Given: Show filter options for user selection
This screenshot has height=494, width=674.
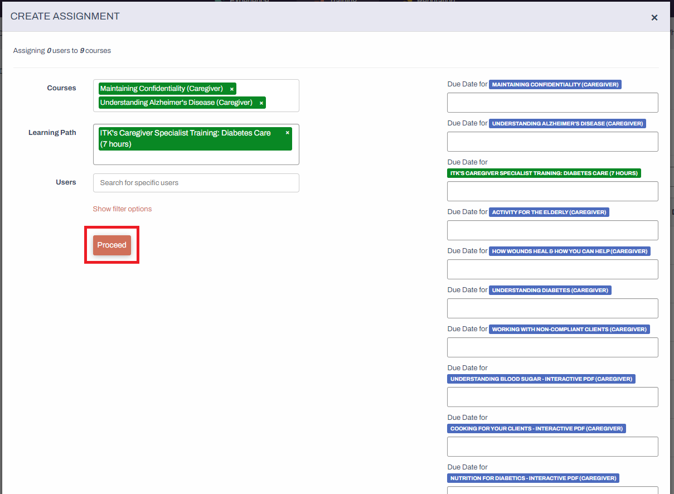Looking at the screenshot, I should tap(122, 209).
